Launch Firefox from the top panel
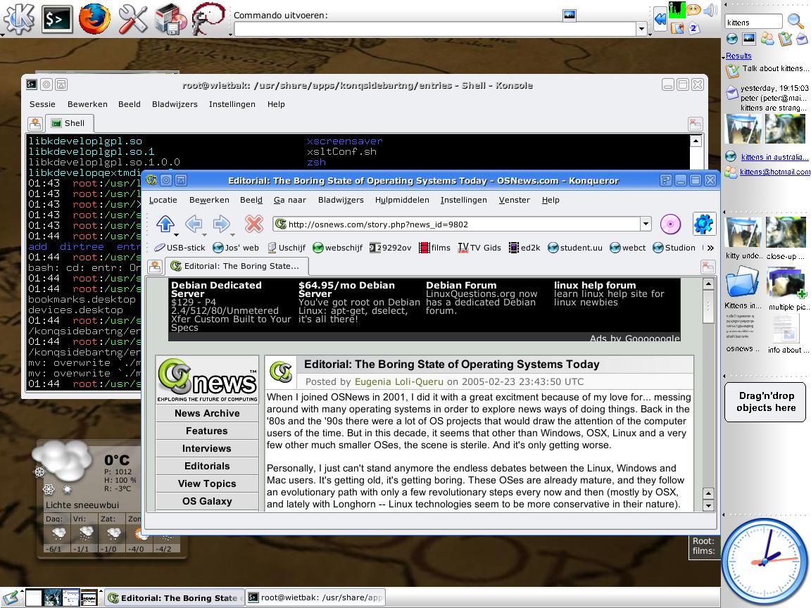 tap(94, 18)
